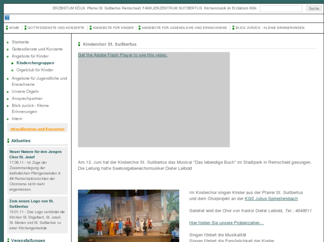Click the Suche button
This screenshot has width=324, height=242.
[x=314, y=8]
